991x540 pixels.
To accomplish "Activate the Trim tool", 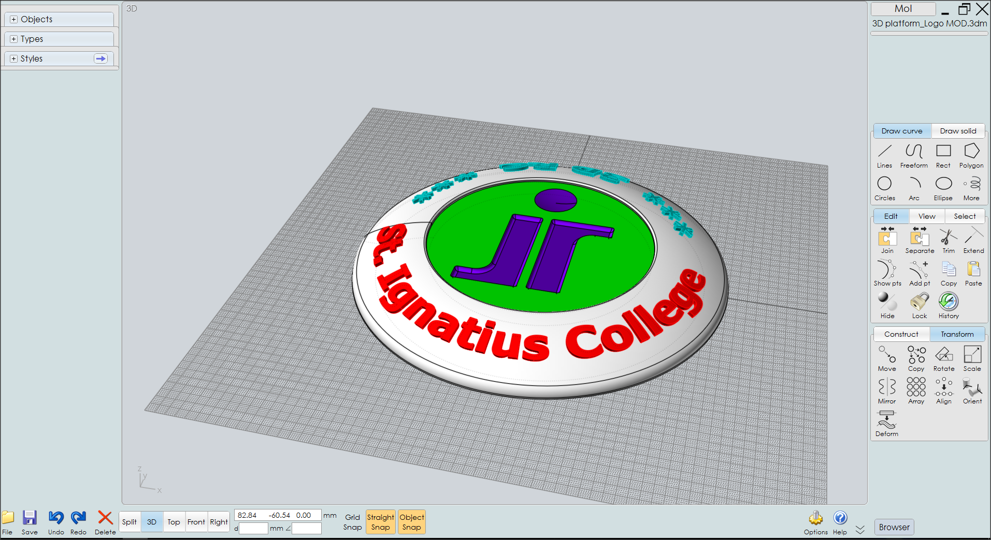I will [949, 241].
